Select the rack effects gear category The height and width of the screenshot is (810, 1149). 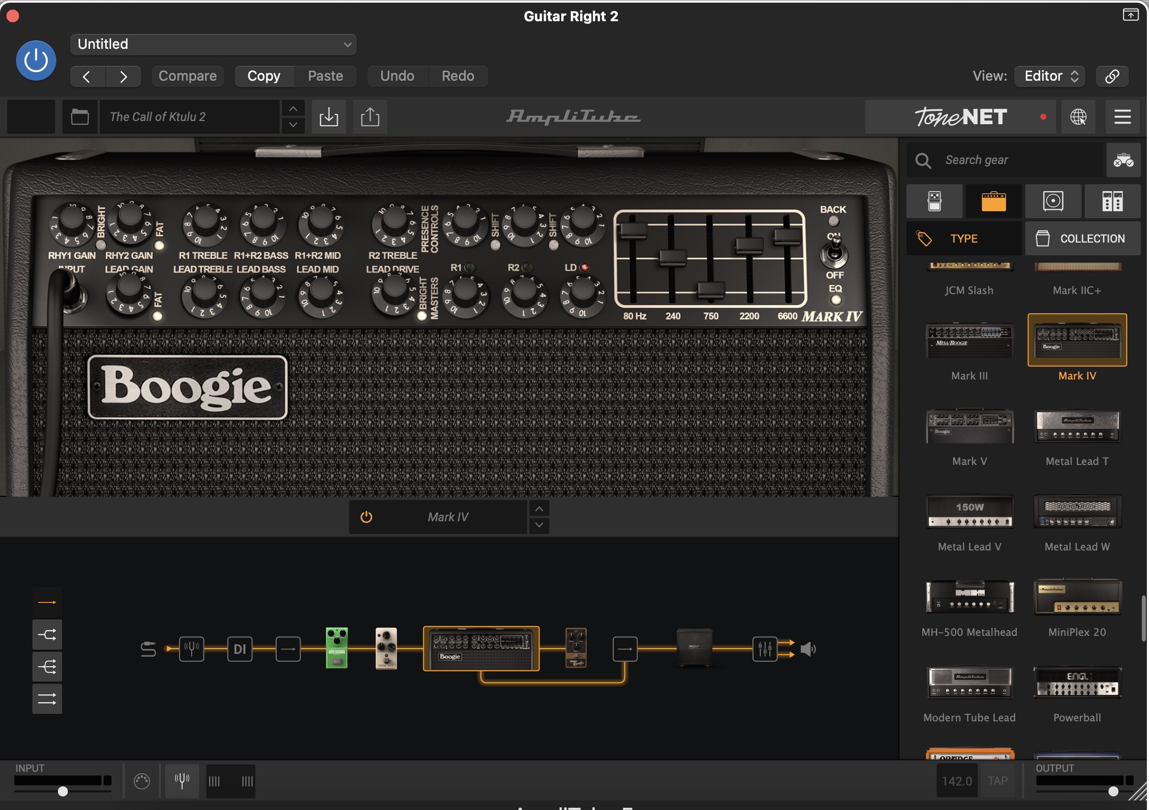(1112, 201)
